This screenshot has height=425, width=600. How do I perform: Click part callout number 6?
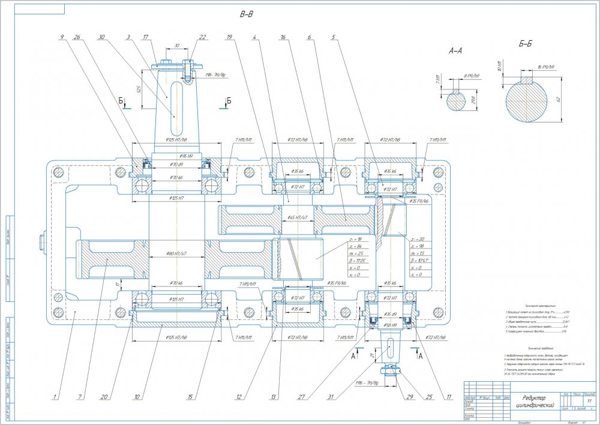coord(309,37)
